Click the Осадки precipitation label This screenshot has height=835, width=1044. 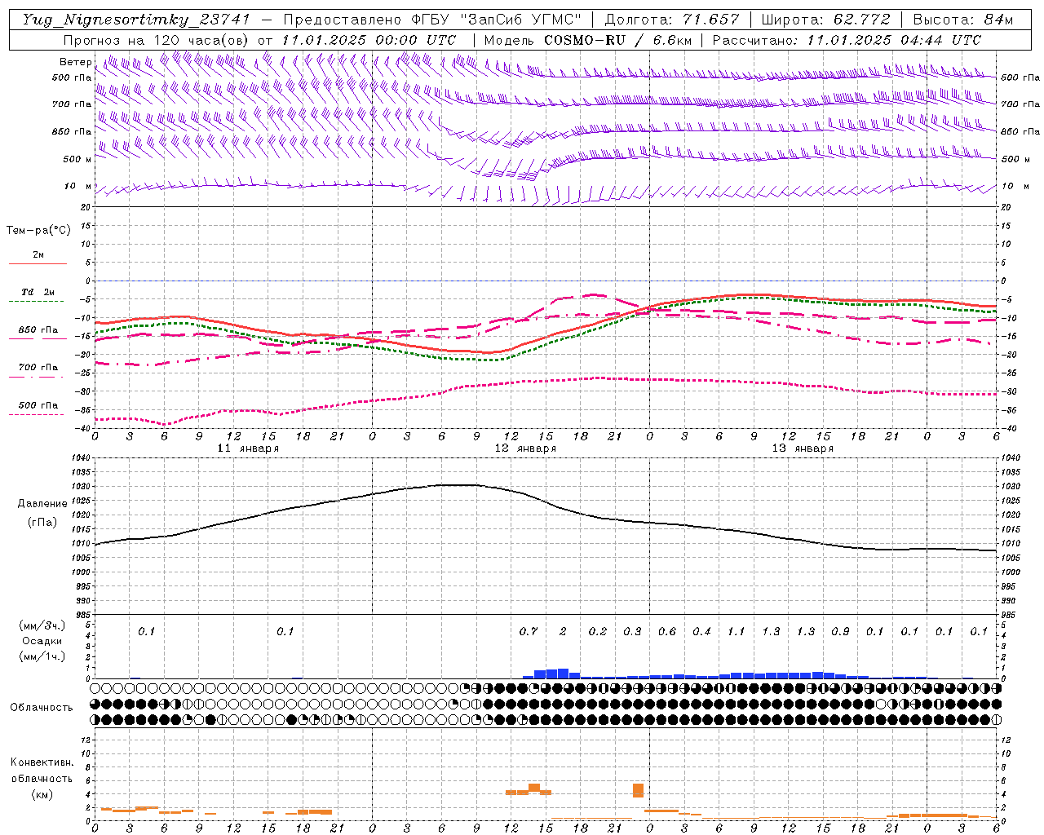42,641
